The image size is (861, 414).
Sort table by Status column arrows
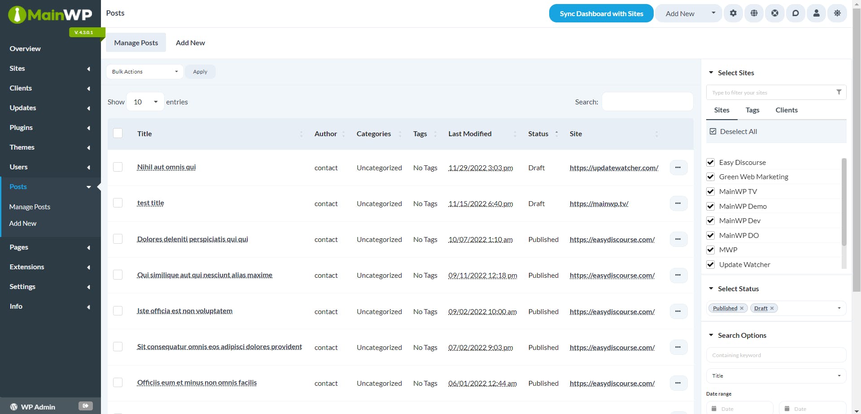coord(556,134)
